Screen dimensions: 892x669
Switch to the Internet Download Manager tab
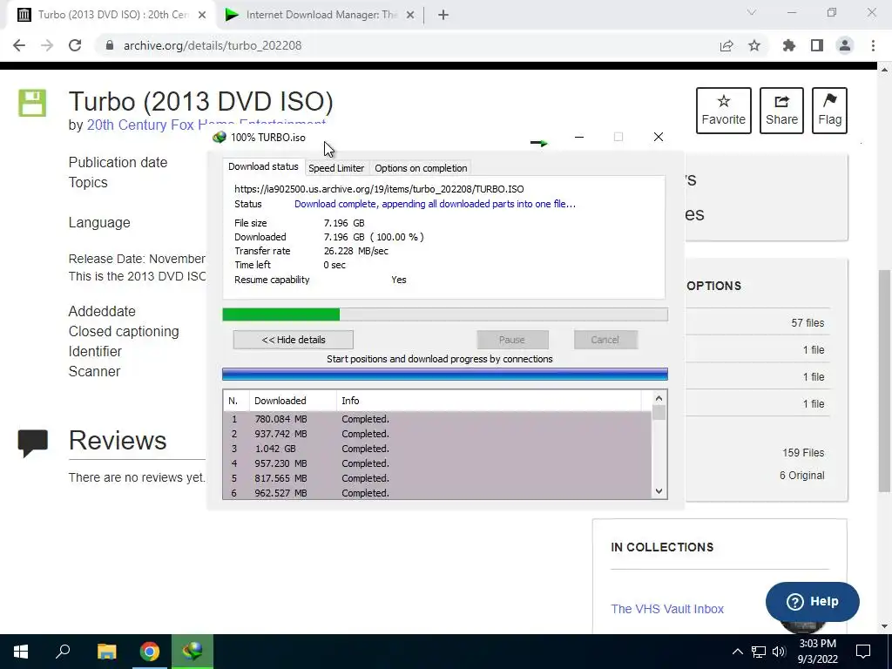click(x=320, y=15)
